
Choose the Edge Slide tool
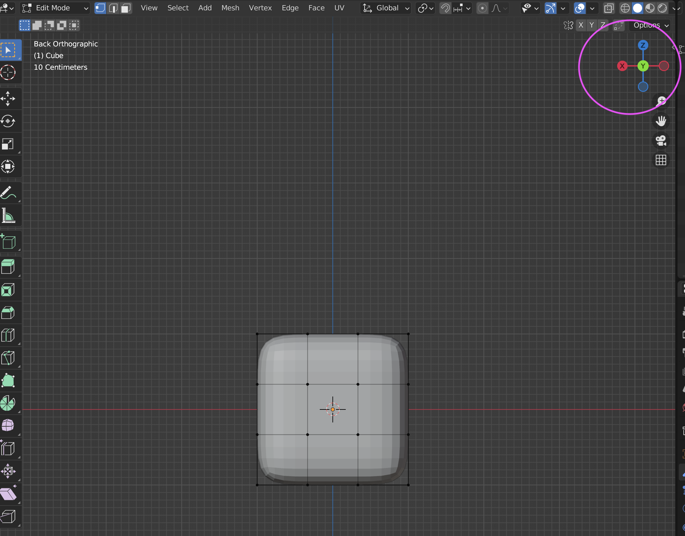point(8,449)
